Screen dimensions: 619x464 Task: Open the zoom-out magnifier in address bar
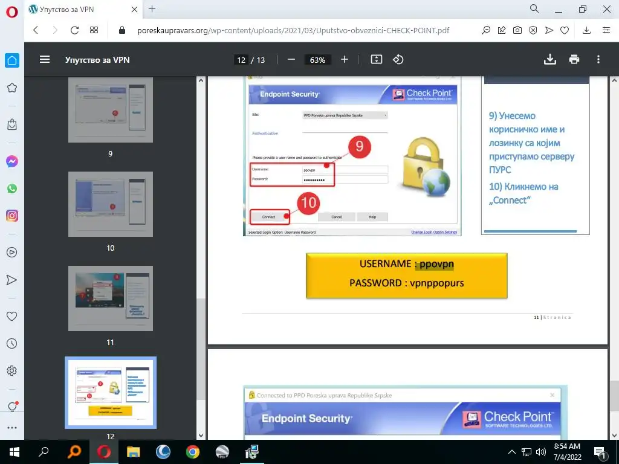(x=486, y=30)
